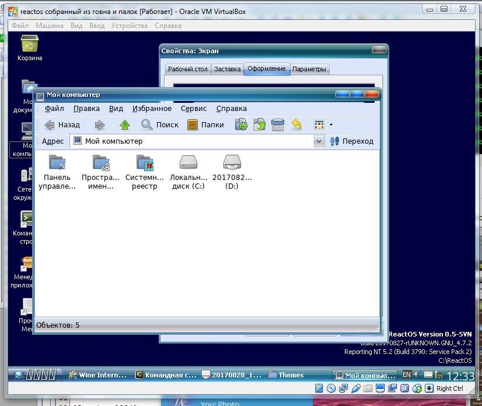The height and width of the screenshot is (406, 482).
Task: Toggle the Папки folders pane
Action: (205, 125)
